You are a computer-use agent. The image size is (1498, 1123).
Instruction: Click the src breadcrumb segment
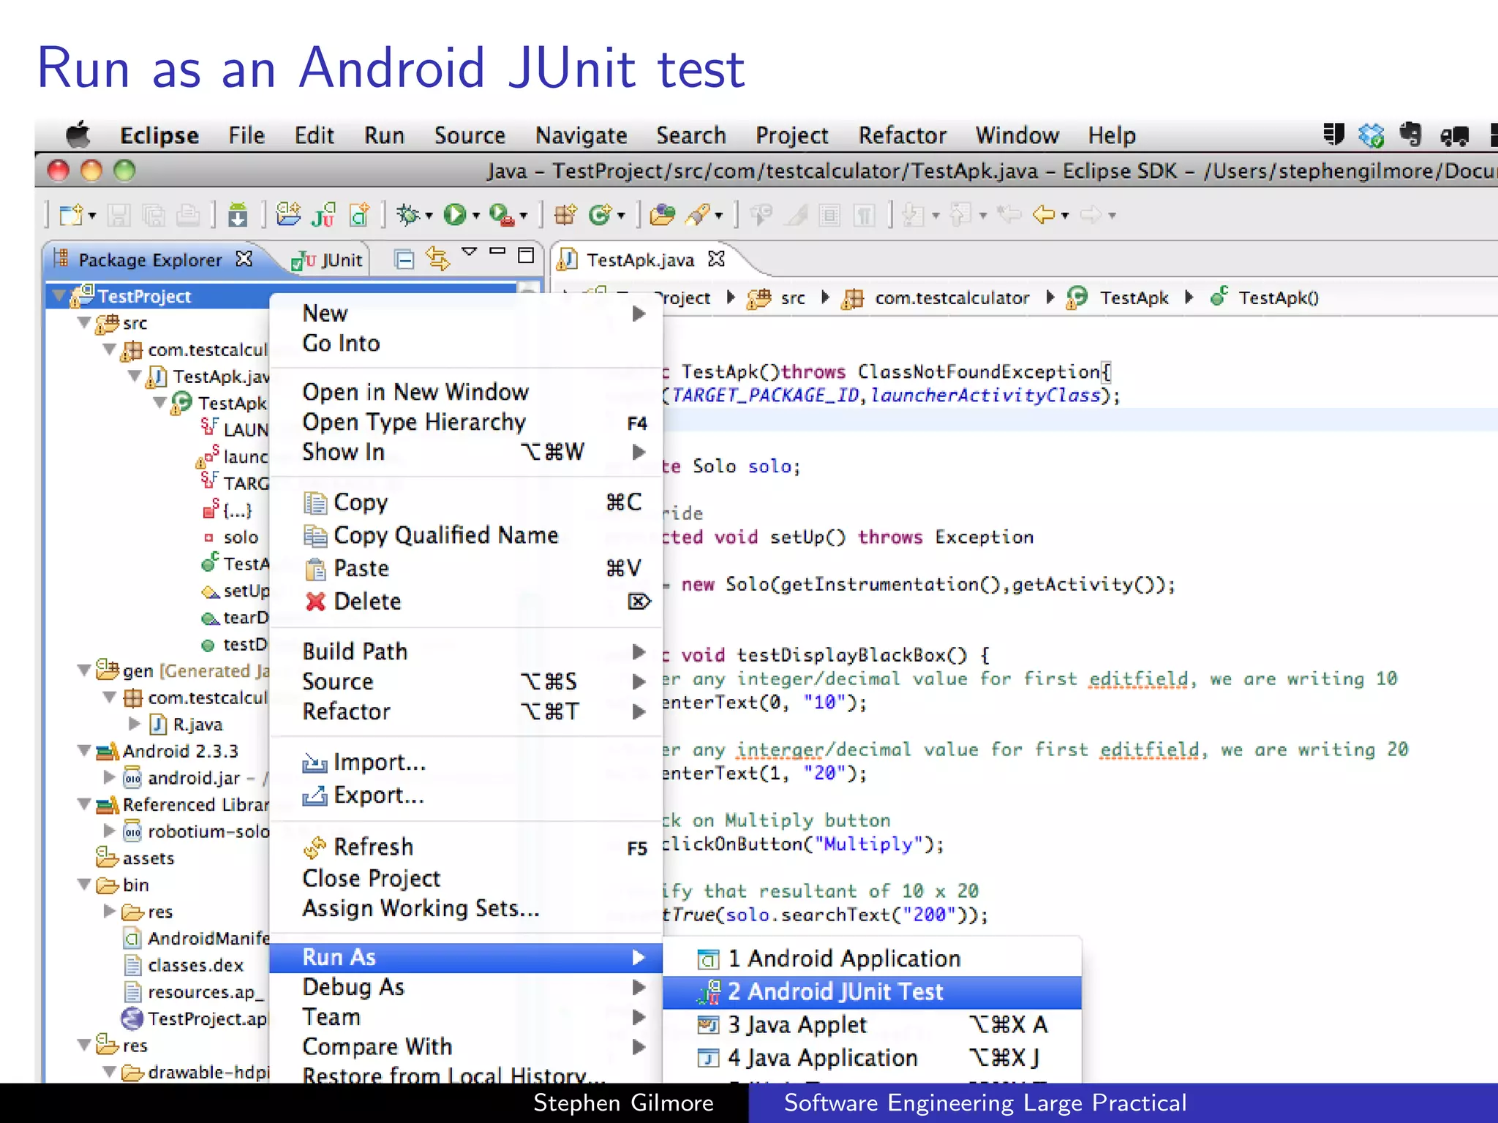(x=777, y=298)
